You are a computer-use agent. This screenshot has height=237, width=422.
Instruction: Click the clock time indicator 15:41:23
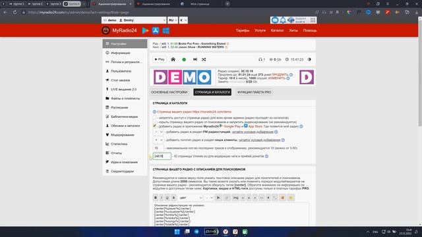click(295, 59)
